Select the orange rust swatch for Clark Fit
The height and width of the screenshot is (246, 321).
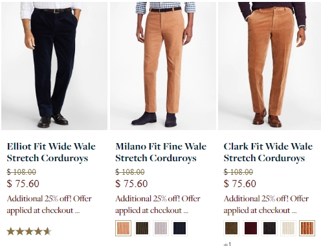click(x=307, y=228)
